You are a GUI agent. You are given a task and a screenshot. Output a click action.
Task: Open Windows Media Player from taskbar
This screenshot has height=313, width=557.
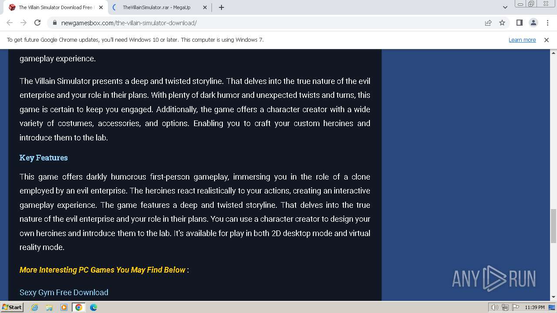(64, 307)
